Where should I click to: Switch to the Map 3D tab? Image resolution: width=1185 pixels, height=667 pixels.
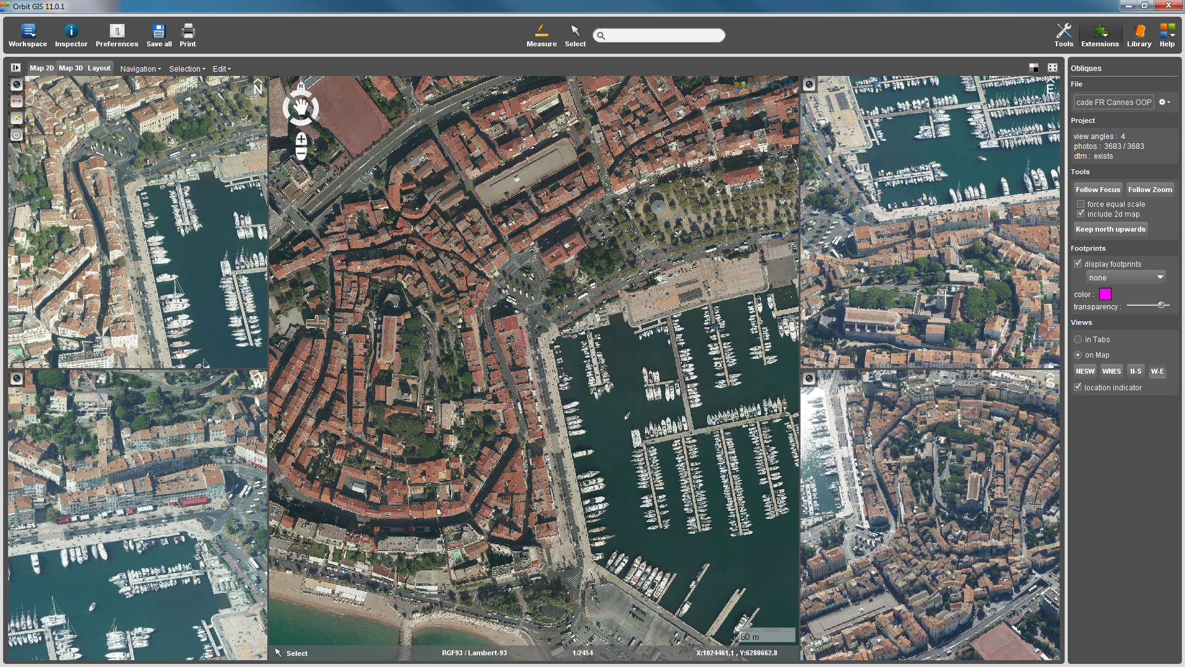(x=70, y=68)
